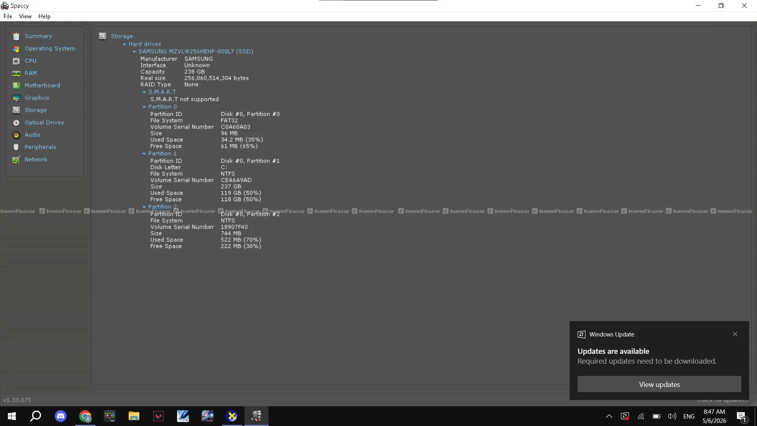
Task: Select the Network sidebar icon
Action: (x=16, y=159)
